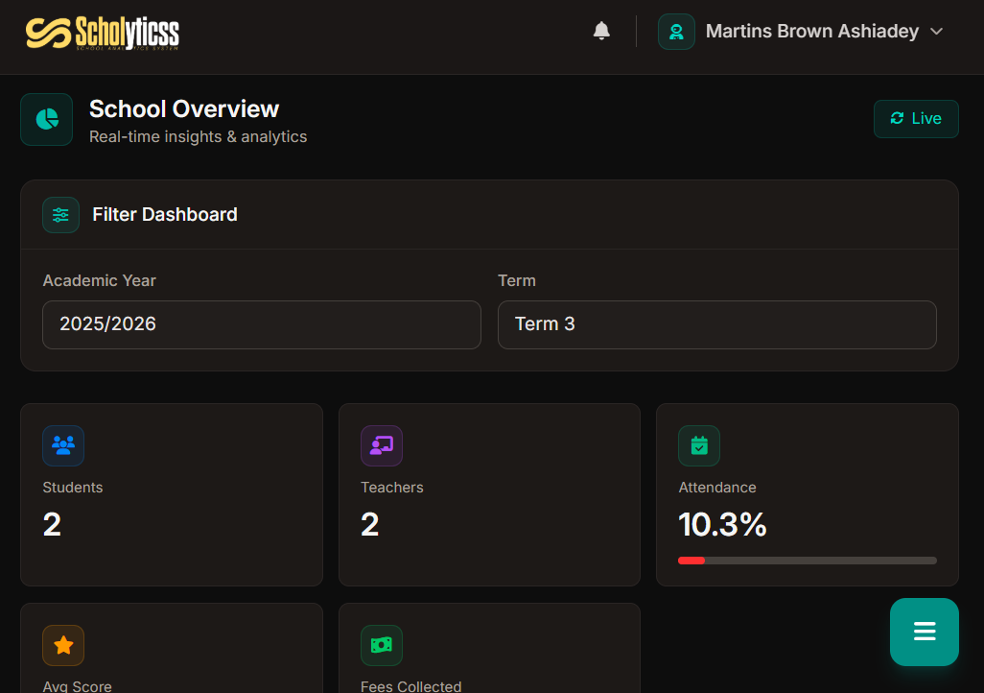This screenshot has height=693, width=984.
Task: Click the Filter Dashboard sliders icon
Action: (x=60, y=215)
